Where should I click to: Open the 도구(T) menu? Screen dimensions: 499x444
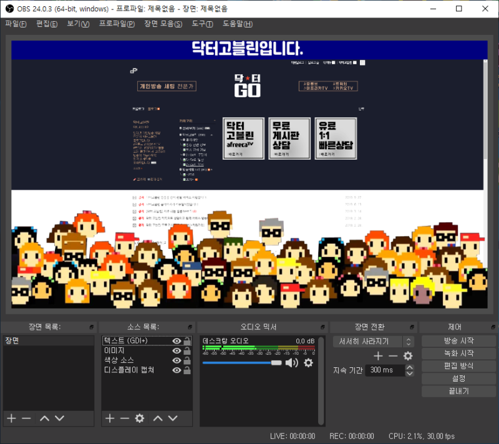202,24
